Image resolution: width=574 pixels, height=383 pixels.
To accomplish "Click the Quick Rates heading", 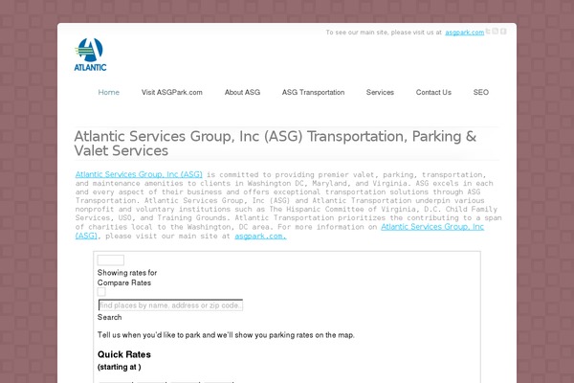I will (x=124, y=354).
